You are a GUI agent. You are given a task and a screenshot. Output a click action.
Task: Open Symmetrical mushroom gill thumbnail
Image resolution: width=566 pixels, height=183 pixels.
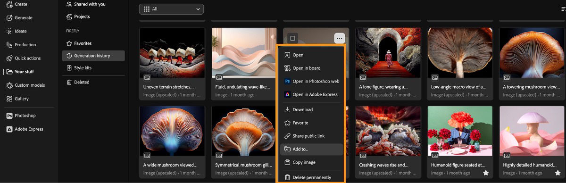[x=244, y=131]
